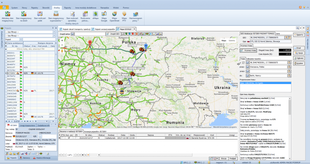The width and height of the screenshot is (310, 164).
Task: Click the Raporty side button
Action: coord(298,34)
